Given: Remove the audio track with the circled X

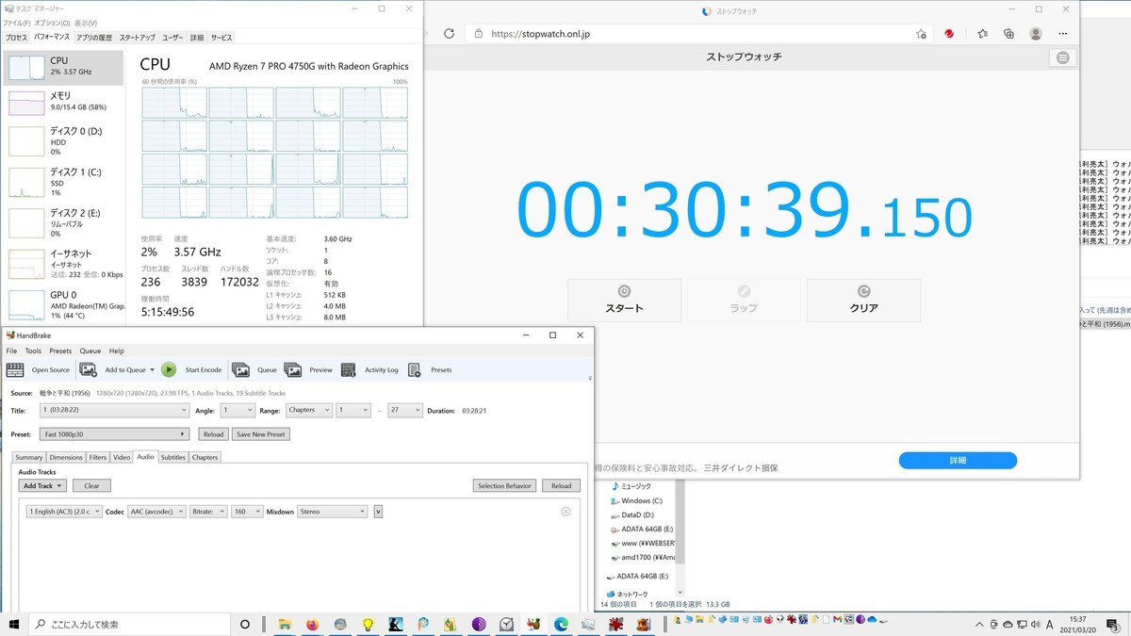Looking at the screenshot, I should point(565,512).
